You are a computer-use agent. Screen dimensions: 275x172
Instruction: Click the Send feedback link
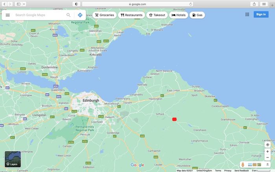[242, 170]
